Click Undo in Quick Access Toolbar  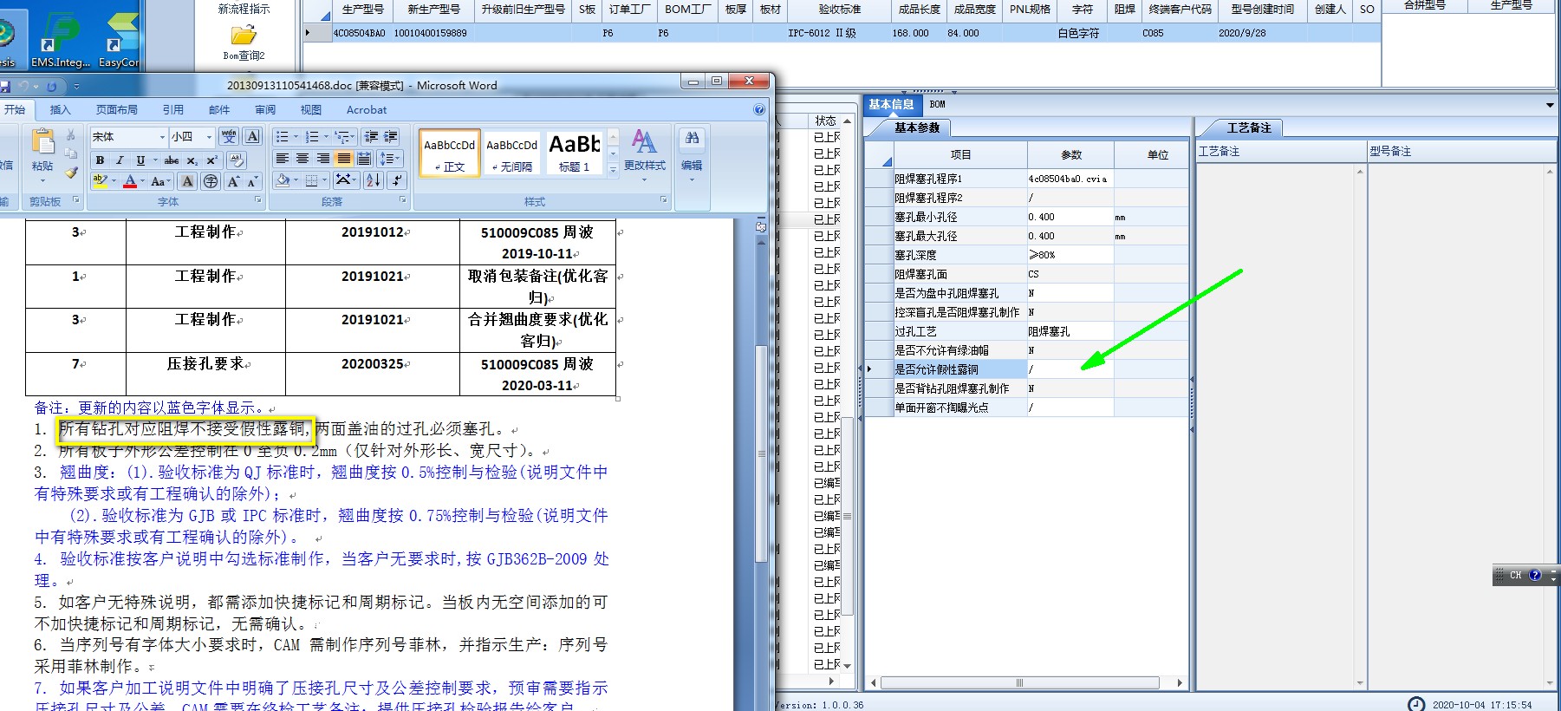pos(23,86)
